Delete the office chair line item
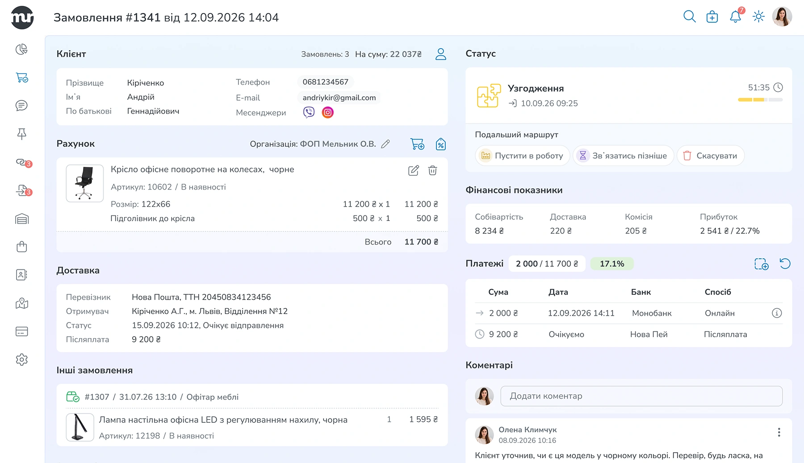This screenshot has height=463, width=804. pos(432,170)
